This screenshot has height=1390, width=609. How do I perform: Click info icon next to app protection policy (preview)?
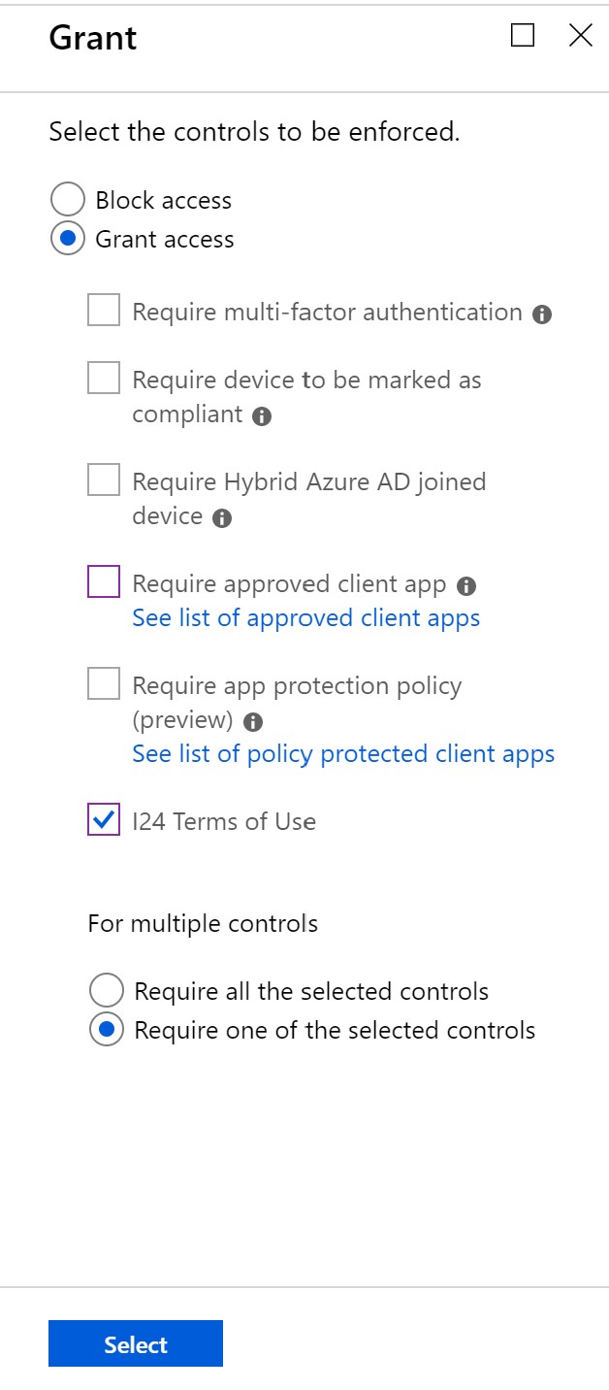pyautogui.click(x=253, y=722)
